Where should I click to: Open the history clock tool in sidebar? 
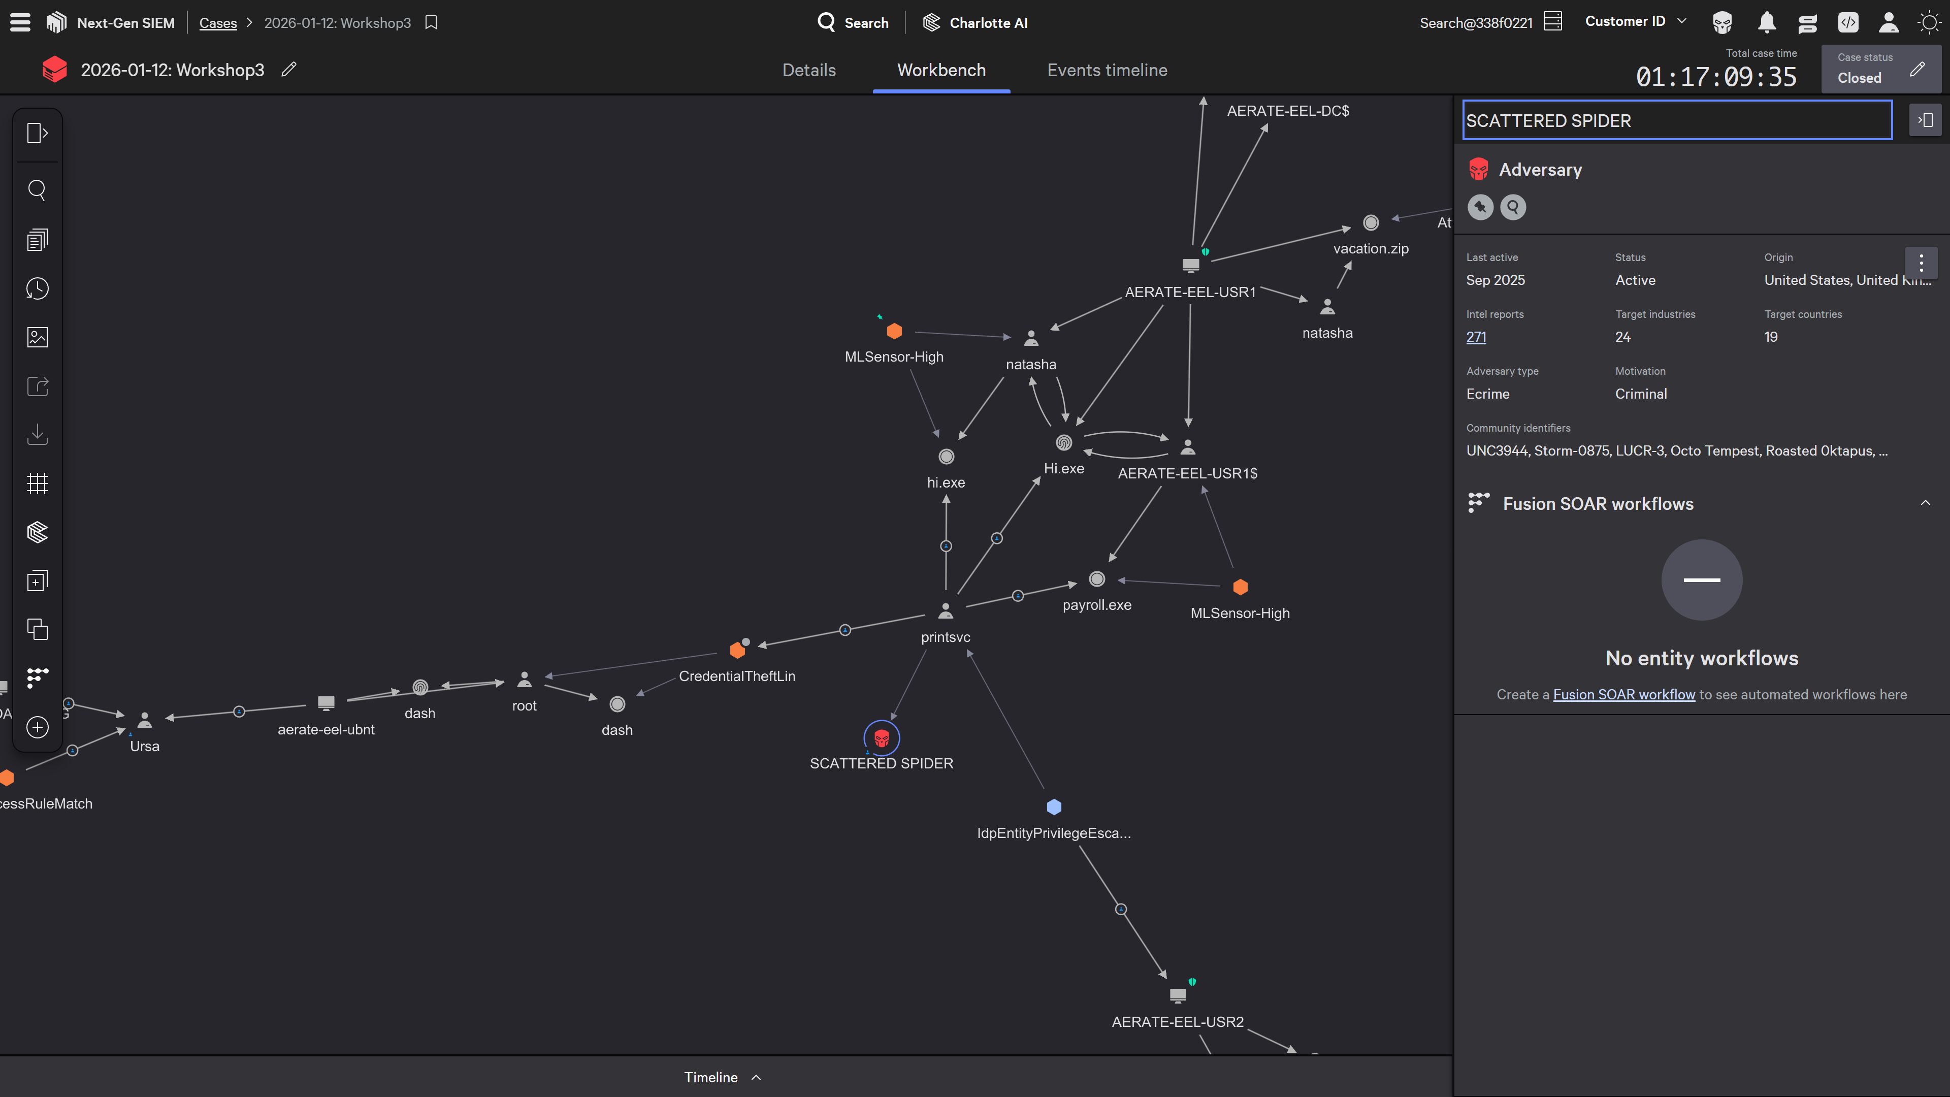pyautogui.click(x=37, y=288)
